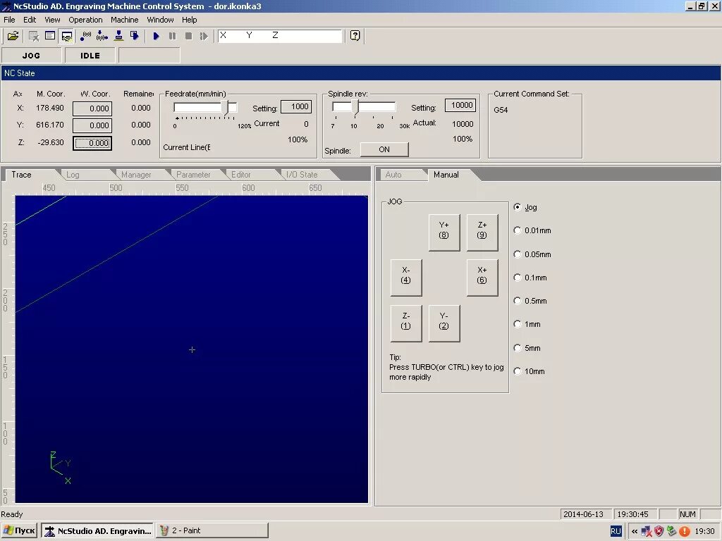Viewport: 722px width, 541px height.
Task: Click the Feedrate Setting 1000 field
Action: pyautogui.click(x=296, y=107)
